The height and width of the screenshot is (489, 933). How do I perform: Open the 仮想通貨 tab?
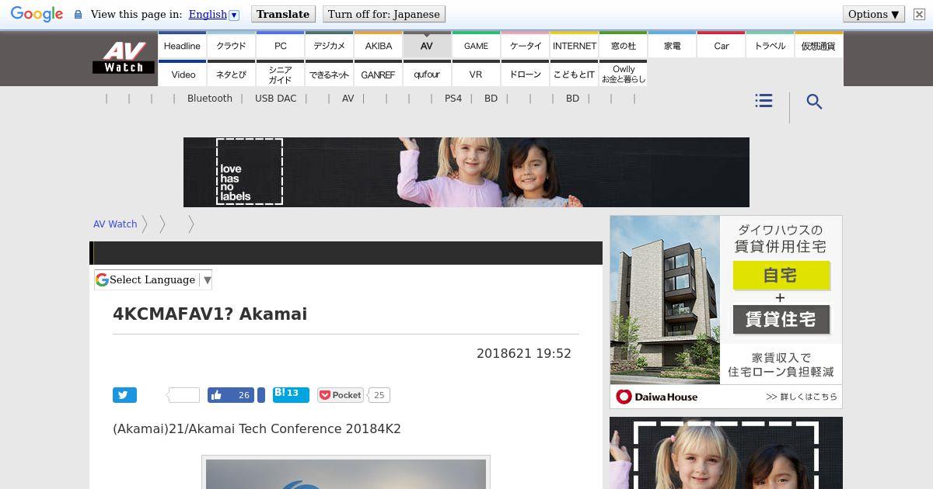[819, 45]
